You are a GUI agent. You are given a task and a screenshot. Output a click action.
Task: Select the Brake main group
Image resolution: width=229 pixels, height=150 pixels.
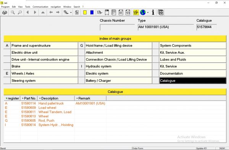[44, 66]
